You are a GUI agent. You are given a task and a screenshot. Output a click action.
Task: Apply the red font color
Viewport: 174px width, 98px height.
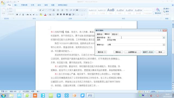tap(45, 14)
